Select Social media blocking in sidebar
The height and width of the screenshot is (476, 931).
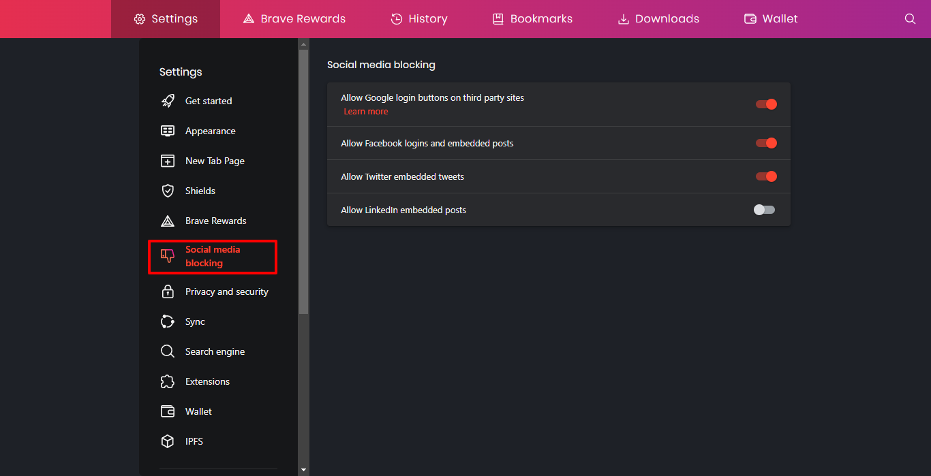click(212, 257)
